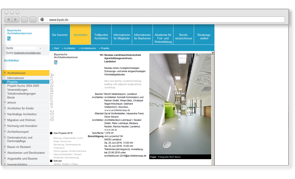
Task: Click the search submit arrow icon
Action: 40,48
